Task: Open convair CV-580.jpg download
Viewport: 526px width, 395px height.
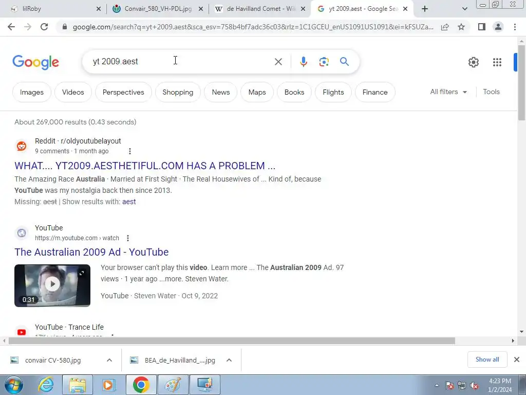Action: (53, 360)
